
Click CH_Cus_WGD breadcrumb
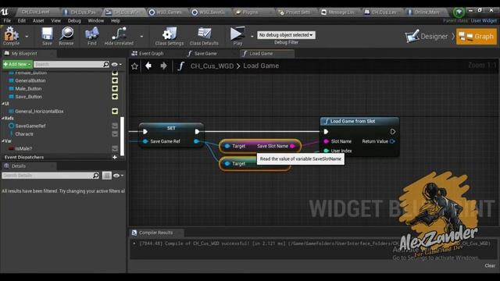tap(212, 66)
